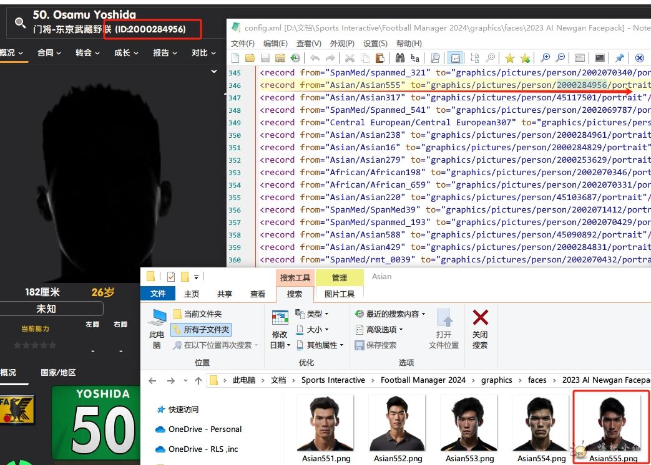This screenshot has width=651, height=465.
Task: Expand the Size (大小) filter dropdown
Action: point(312,329)
